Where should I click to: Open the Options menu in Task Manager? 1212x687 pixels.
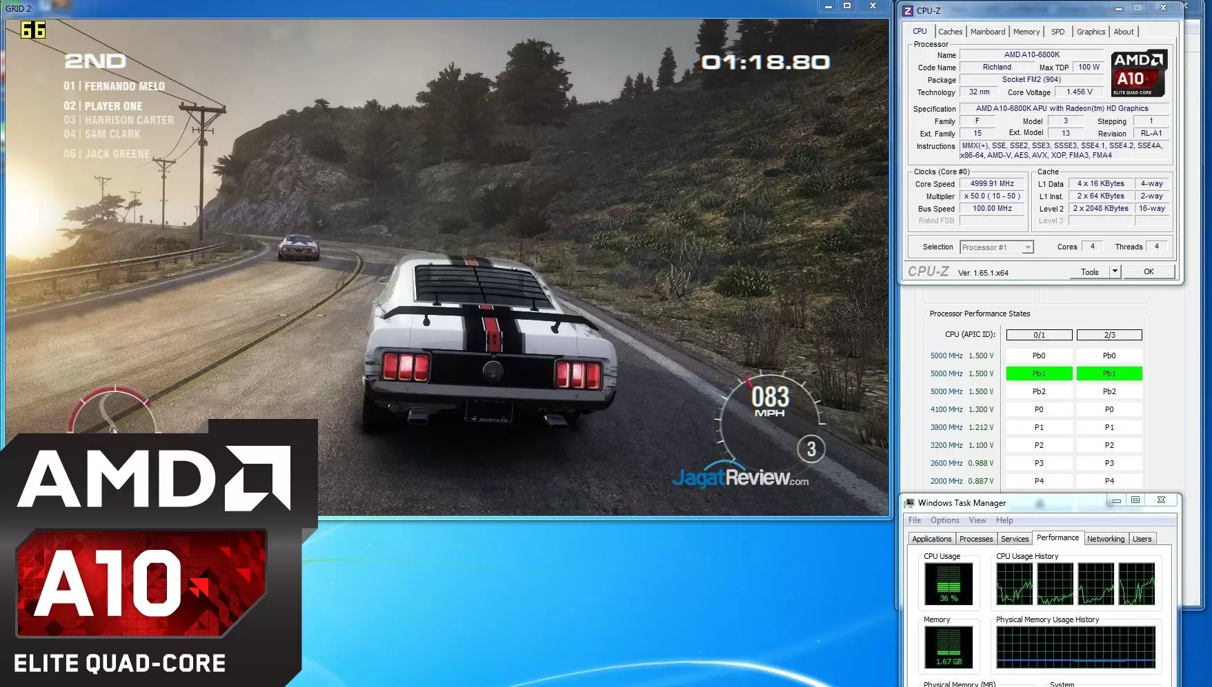[x=944, y=520]
